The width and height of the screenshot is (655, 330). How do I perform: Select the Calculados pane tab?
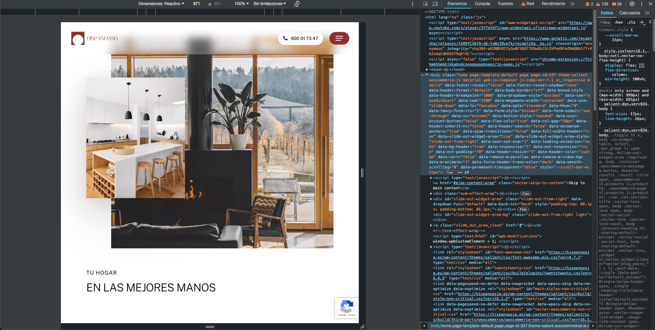[x=630, y=13]
